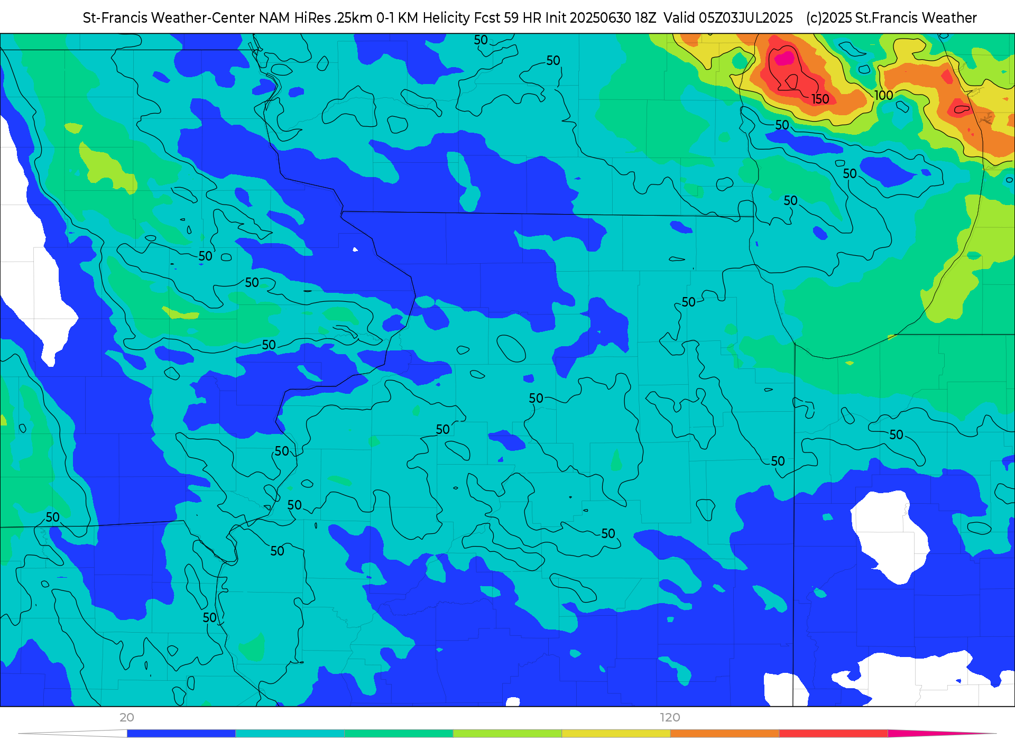Click the 'St-Francis Weather-Center' title text
The height and width of the screenshot is (740, 1015).
click(x=169, y=18)
